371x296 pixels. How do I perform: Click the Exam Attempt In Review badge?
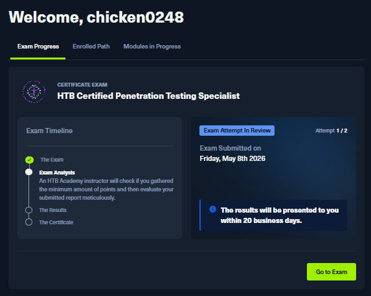coord(237,131)
